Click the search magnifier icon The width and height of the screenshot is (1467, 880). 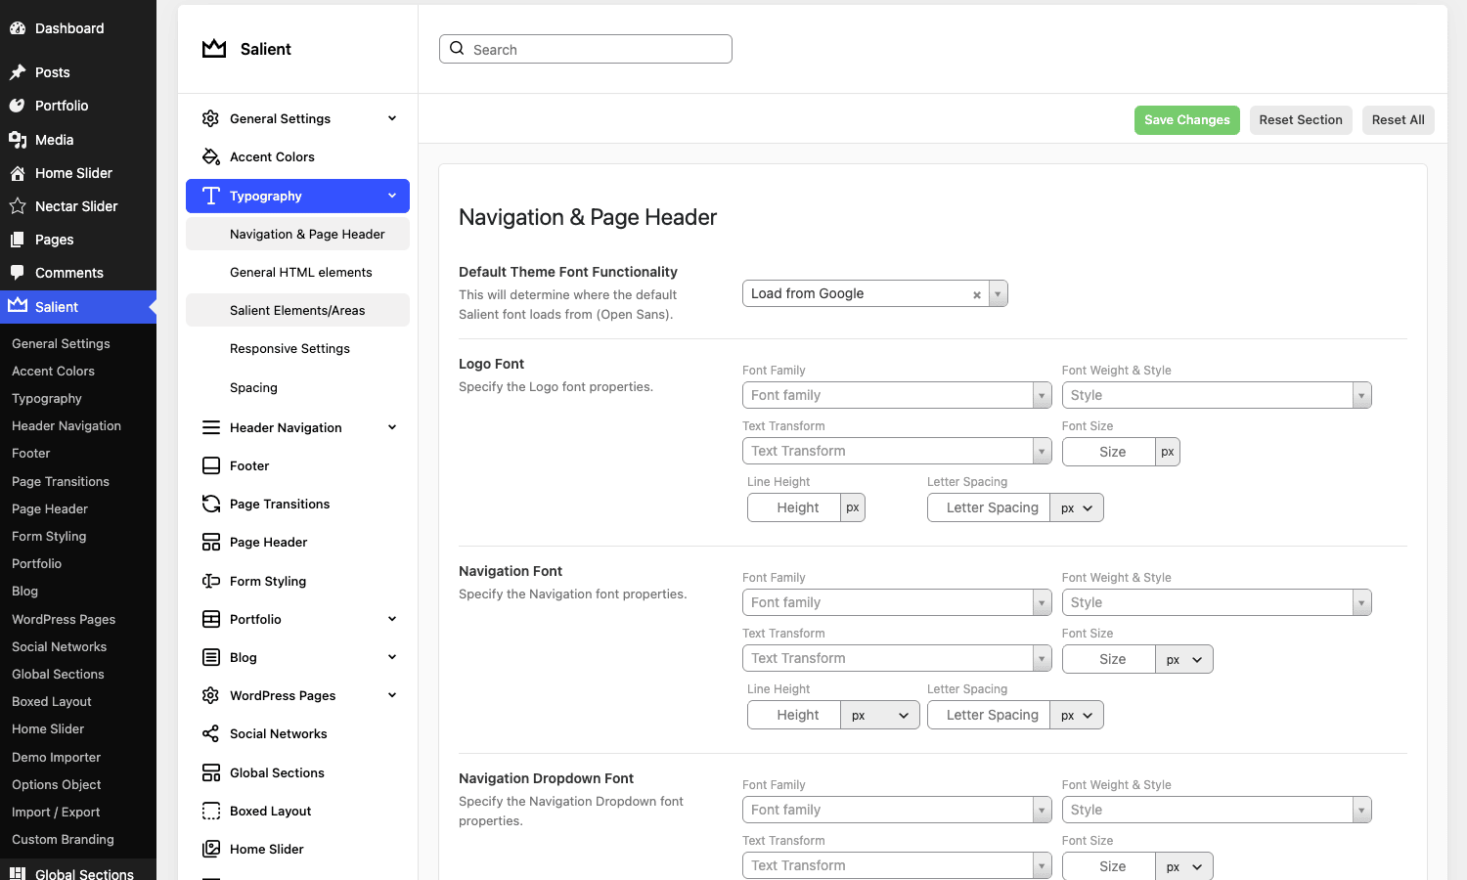pos(457,48)
